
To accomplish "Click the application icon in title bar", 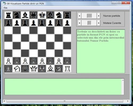I will click(x=4, y=3).
